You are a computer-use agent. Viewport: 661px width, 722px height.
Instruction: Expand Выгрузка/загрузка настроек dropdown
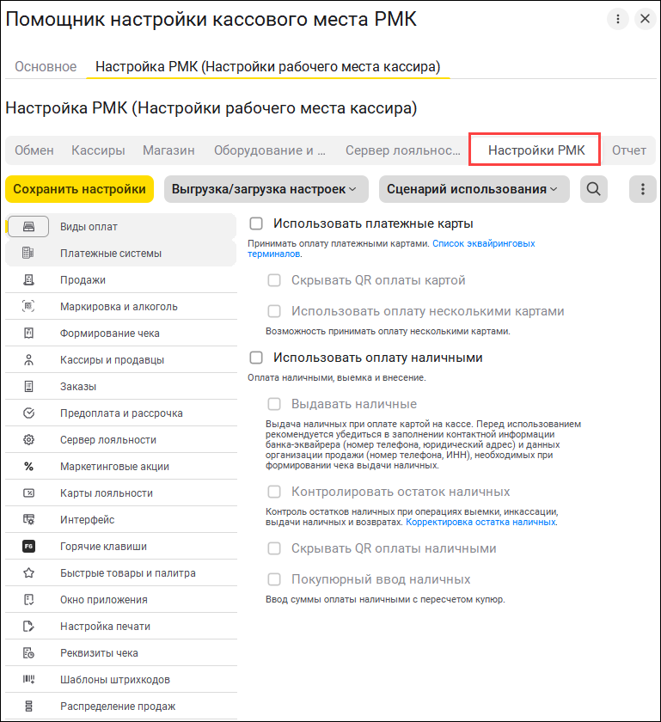(266, 189)
